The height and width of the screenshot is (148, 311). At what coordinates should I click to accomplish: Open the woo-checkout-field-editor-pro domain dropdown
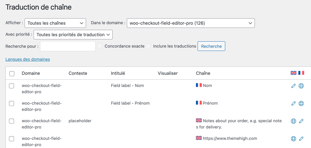(x=191, y=23)
